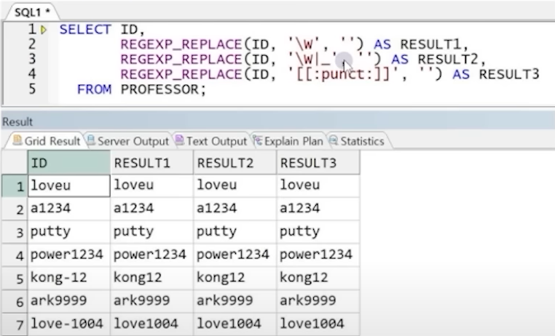This screenshot has width=555, height=336.
Task: Click RESULT3 cell 'ark9999' in row 6
Action: [318, 301]
